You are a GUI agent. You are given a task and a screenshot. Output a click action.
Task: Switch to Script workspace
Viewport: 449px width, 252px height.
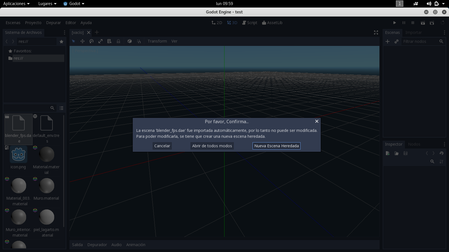click(249, 23)
